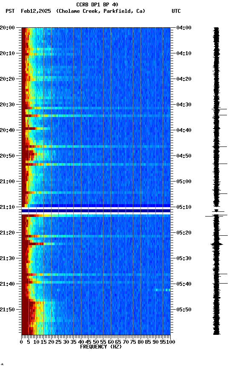Image resolution: width=235 pixels, height=369 pixels.
Task: Click the '05:40' UTC time label
Action: [184, 284]
